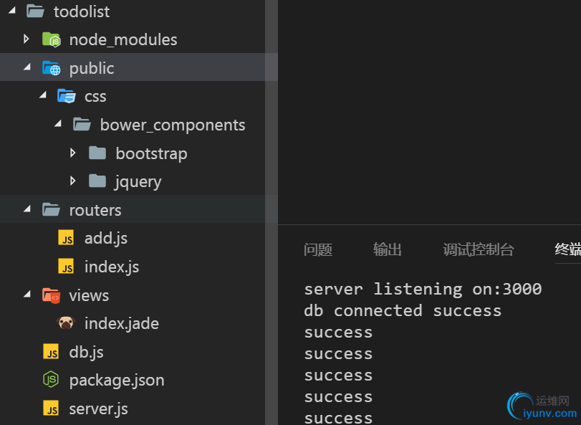The image size is (581, 425).
Task: Expand the jquery folder arrow
Action: click(x=72, y=181)
